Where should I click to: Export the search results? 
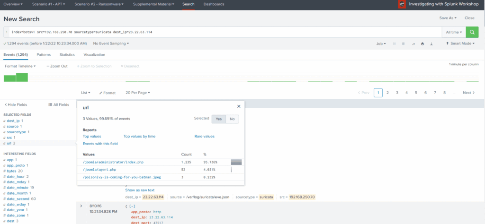coord(431,44)
